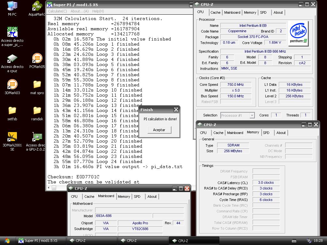
Task: Switch to Mainboard tab in top CPU-Z window
Action: [x=232, y=12]
